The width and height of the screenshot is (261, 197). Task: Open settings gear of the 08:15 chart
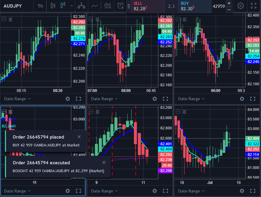pyautogui.click(x=68, y=99)
